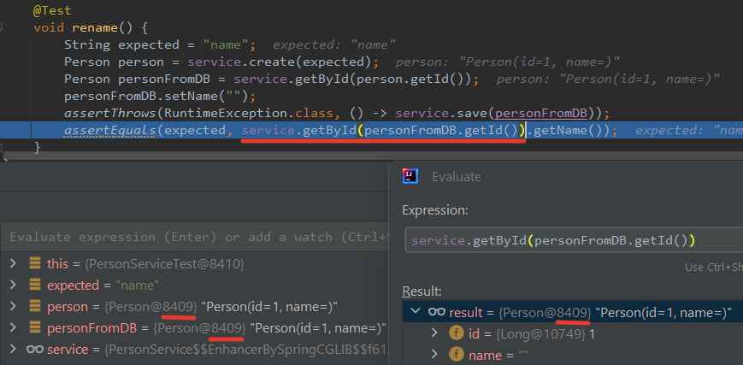Viewport: 743px width, 365px height.
Task: Click assertEquals on the highlighted line
Action: point(110,130)
